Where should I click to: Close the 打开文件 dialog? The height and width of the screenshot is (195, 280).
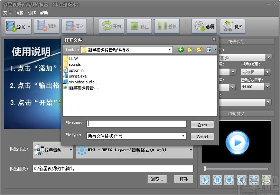(x=214, y=39)
